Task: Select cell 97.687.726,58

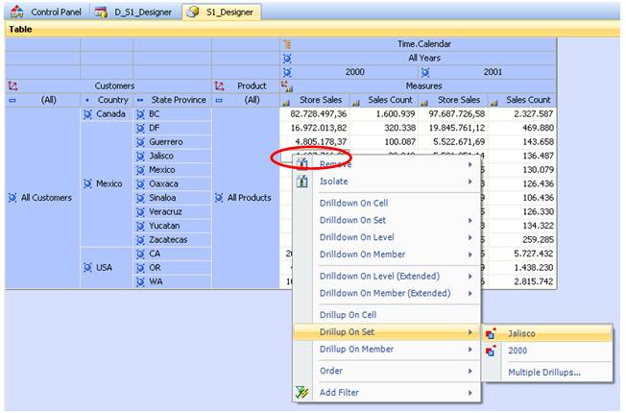Action: [453, 114]
